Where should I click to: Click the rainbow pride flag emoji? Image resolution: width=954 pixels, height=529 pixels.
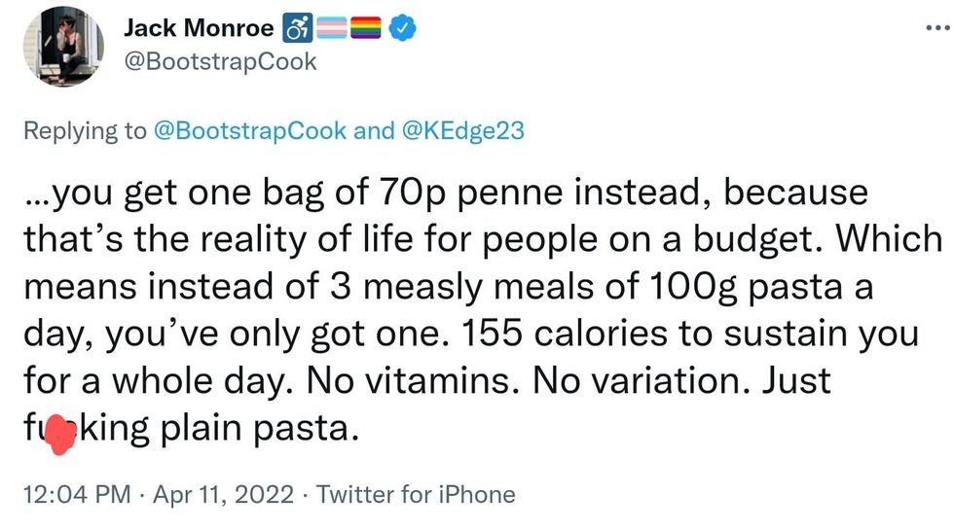[367, 29]
